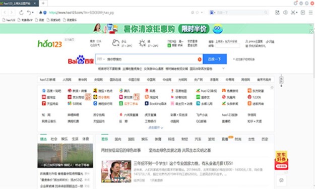The height and width of the screenshot is (190, 316).
Task: Switch to 汽车 news tab
Action: [x=198, y=139]
